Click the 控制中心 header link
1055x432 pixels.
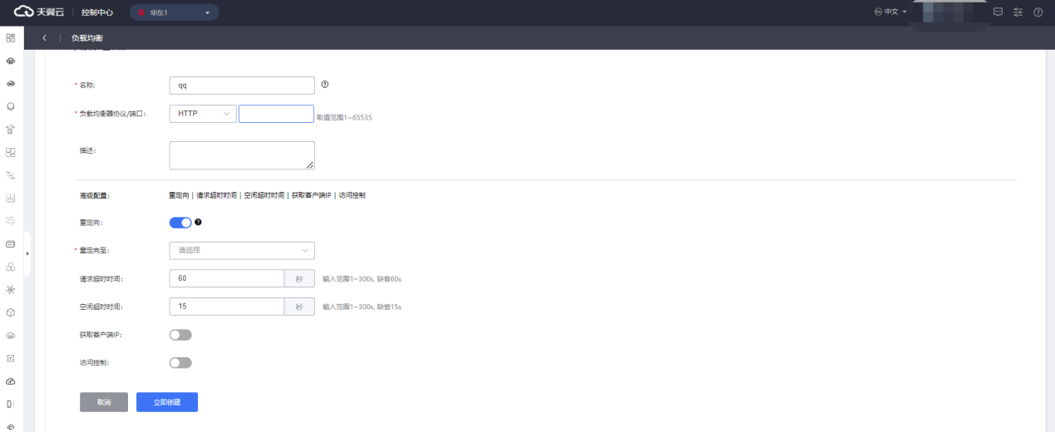point(97,12)
